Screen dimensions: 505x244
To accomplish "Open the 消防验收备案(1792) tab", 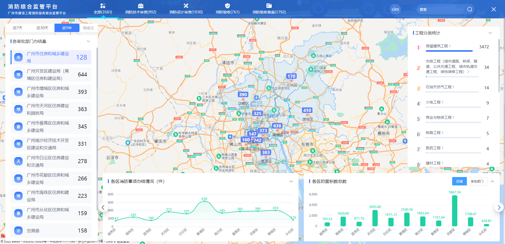I will [269, 9].
